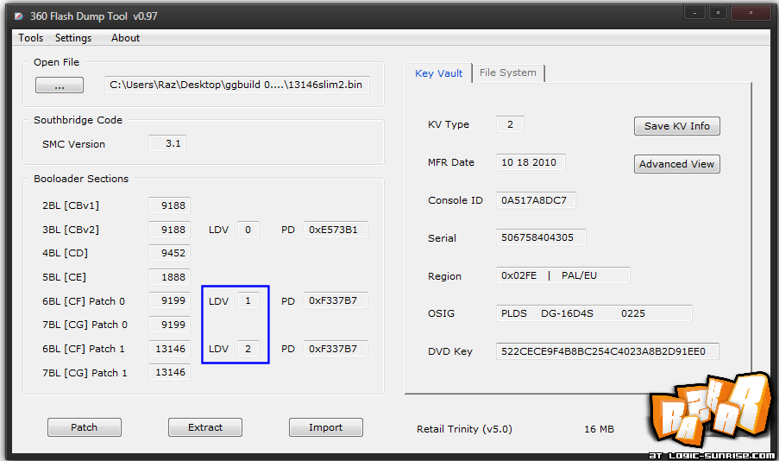Select the 4BL [CD] value 9452
The image size is (779, 461).
[169, 253]
